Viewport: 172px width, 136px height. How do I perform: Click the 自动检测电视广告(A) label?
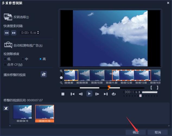pyautogui.click(x=28, y=45)
